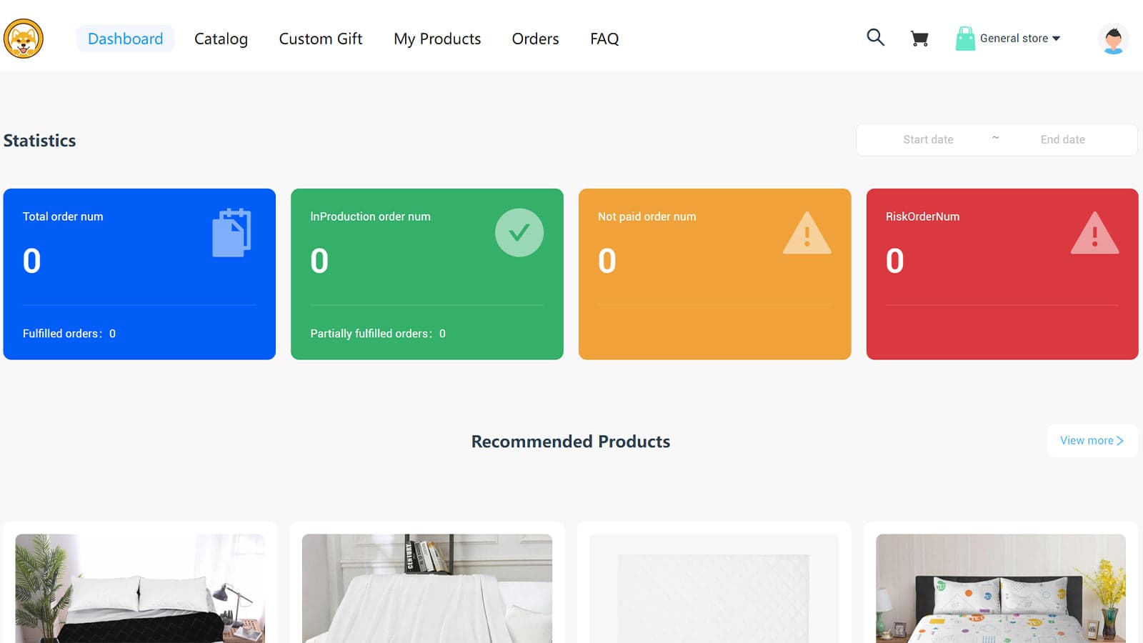
Task: Open the Orders page
Action: pyautogui.click(x=534, y=39)
